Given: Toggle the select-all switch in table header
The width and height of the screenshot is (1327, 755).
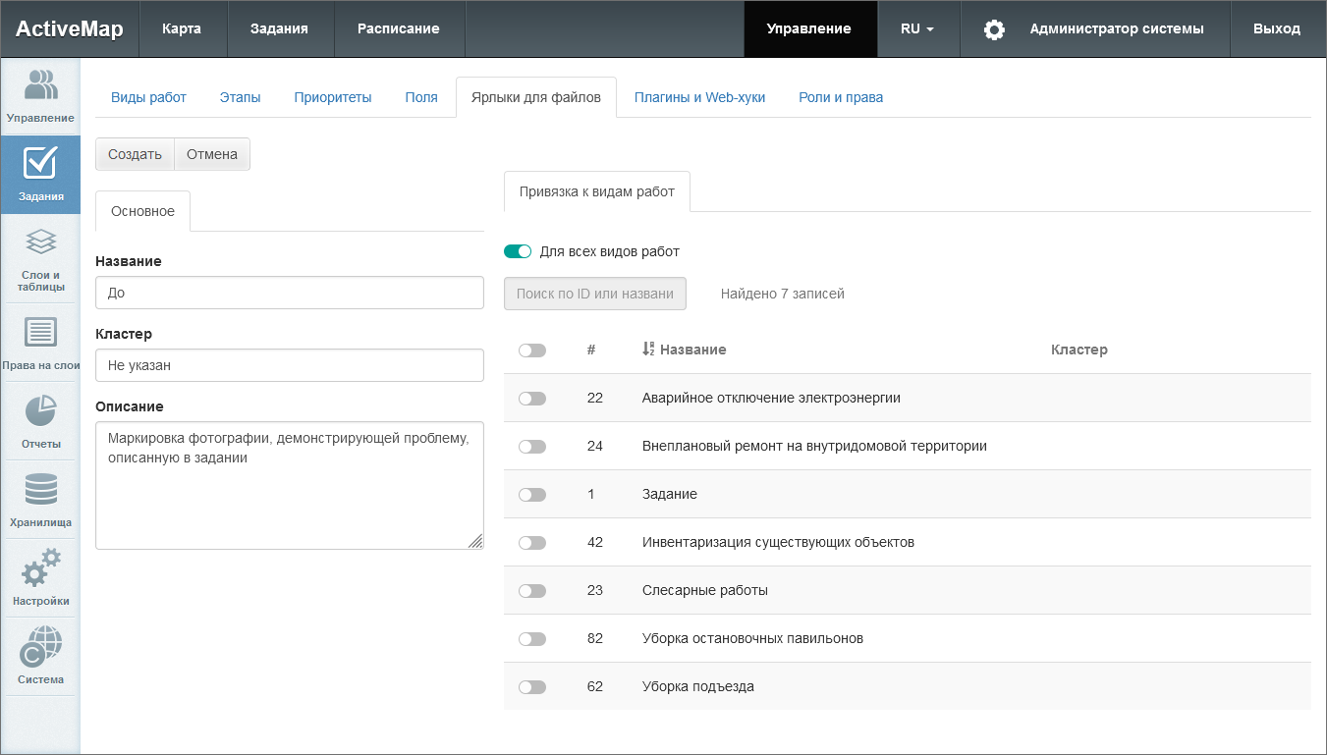Looking at the screenshot, I should 531,351.
